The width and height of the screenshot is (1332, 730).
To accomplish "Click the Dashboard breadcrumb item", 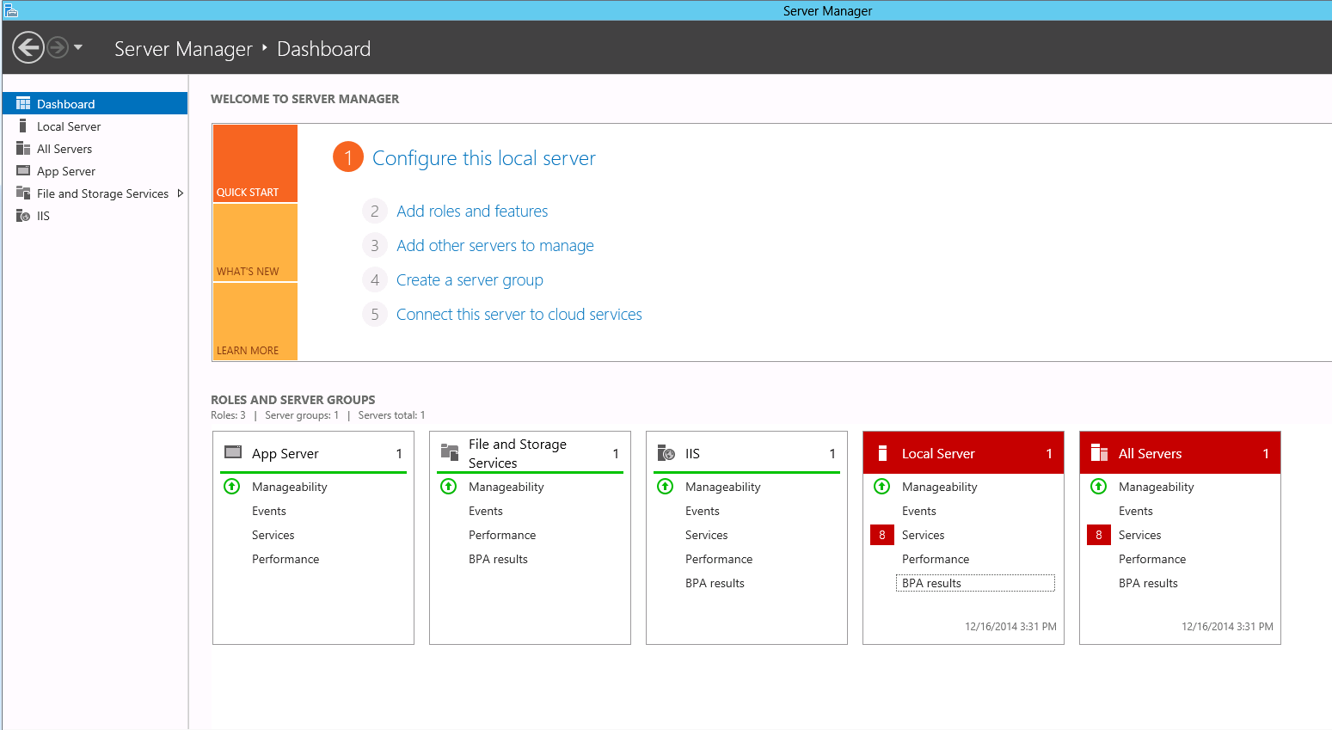I will point(323,49).
